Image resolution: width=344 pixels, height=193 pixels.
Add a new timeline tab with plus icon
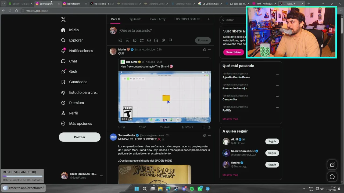point(208,19)
